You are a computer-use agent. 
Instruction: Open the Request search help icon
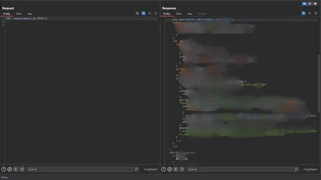(4, 169)
